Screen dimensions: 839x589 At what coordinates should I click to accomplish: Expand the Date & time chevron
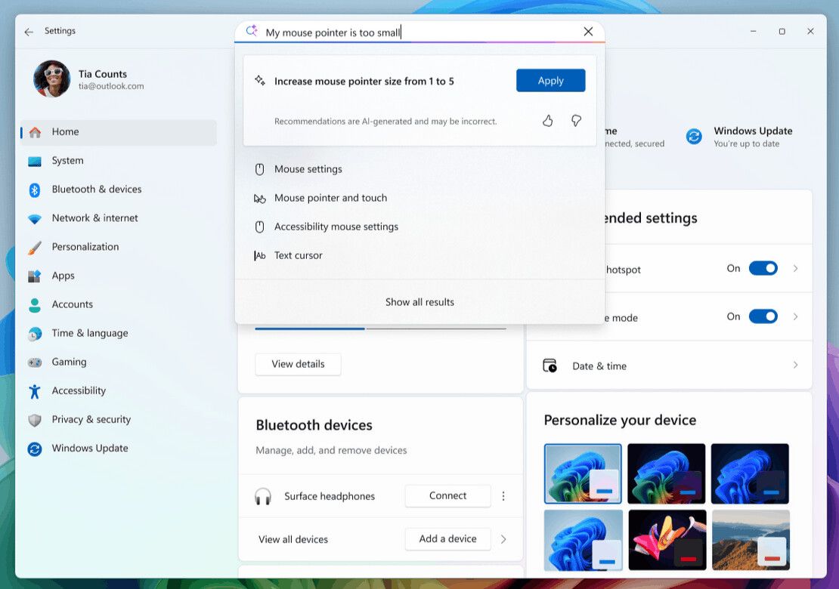coord(795,365)
